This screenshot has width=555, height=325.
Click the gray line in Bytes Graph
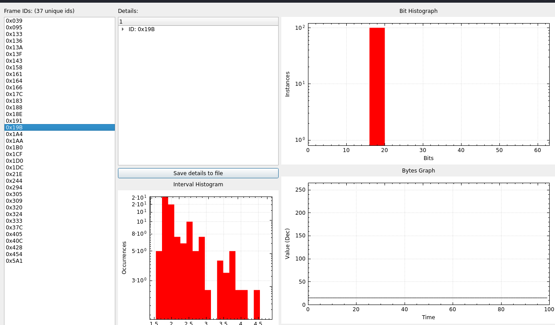pyautogui.click(x=427, y=298)
